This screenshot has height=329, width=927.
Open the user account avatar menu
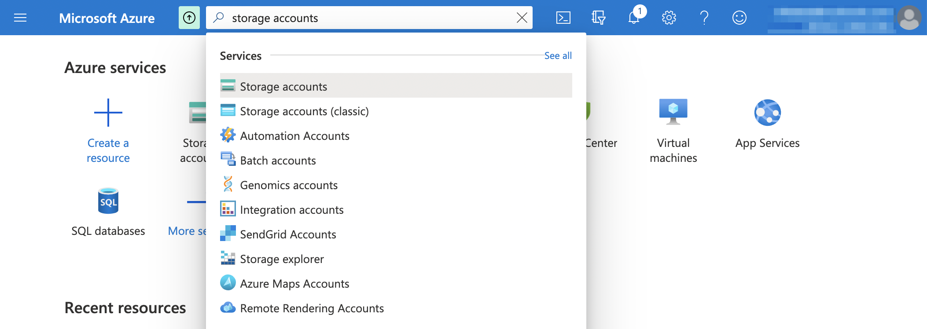pos(909,18)
